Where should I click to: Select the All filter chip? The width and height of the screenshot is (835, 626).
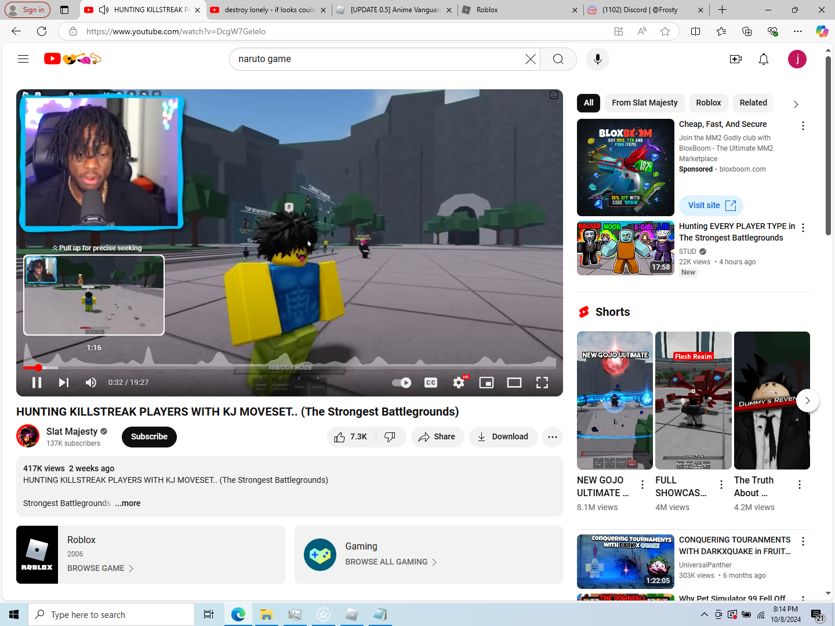pyautogui.click(x=589, y=103)
